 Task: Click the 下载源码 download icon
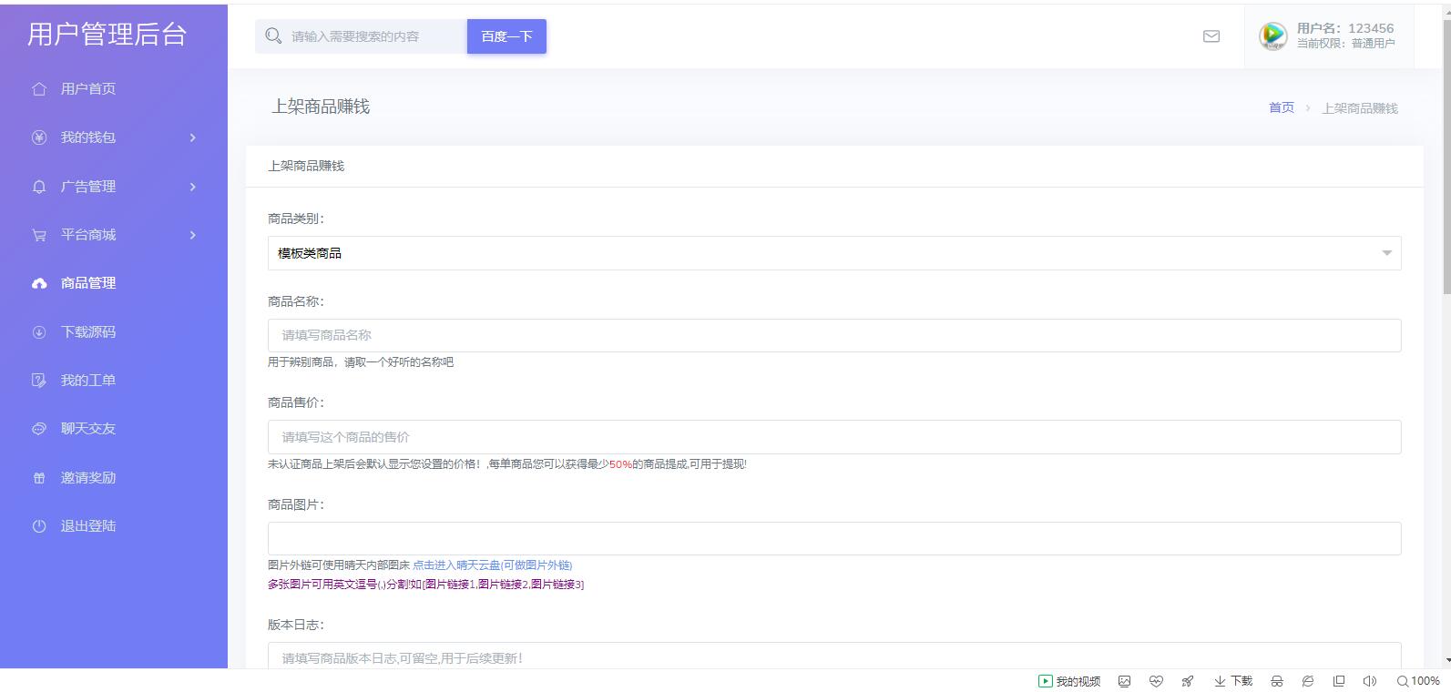point(39,332)
